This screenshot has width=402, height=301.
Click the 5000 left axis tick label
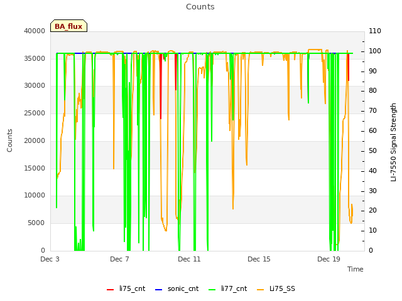36,223
